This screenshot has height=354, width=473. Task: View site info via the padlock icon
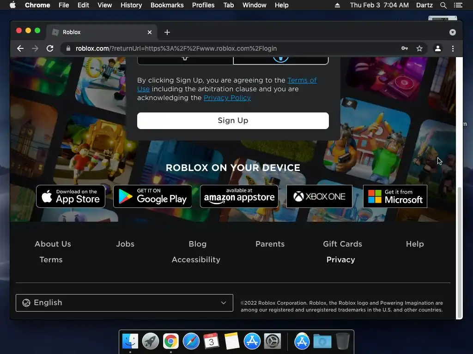(x=68, y=48)
